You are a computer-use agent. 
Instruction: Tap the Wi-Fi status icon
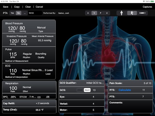tap(144, 1)
